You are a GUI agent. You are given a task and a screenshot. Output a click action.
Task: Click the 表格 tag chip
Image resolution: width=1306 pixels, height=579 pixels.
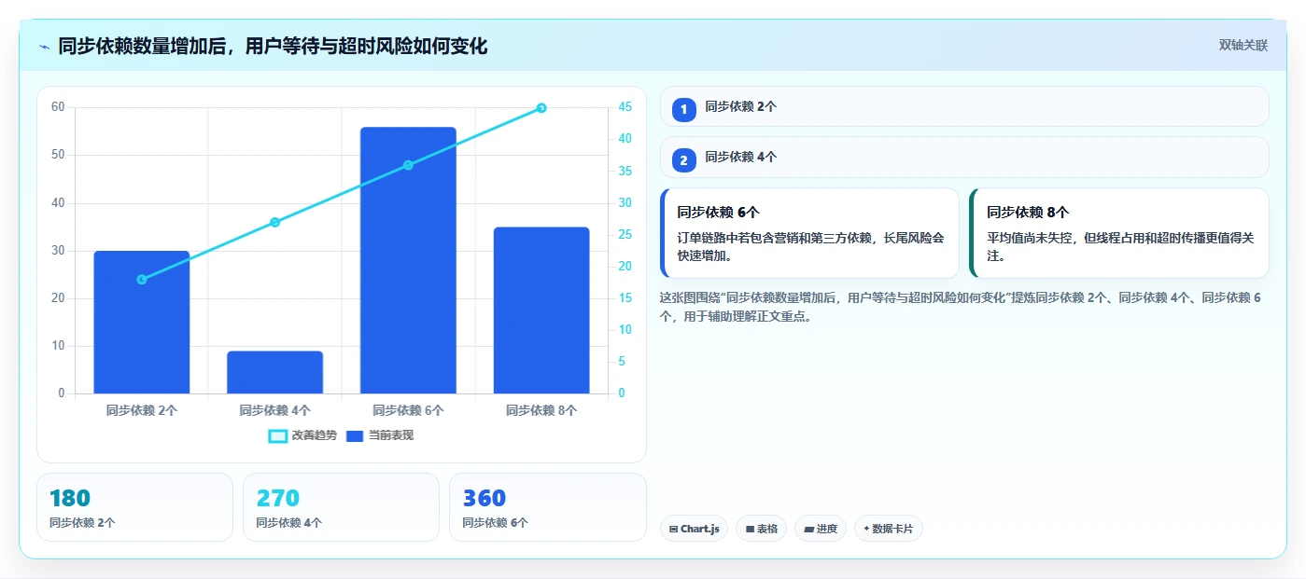coord(761,529)
